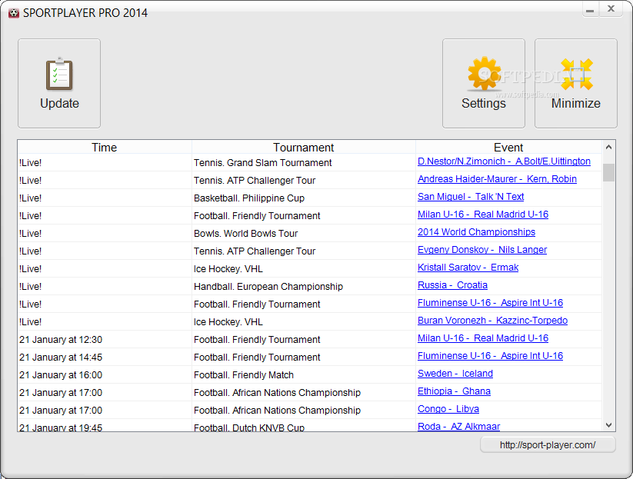The height and width of the screenshot is (479, 633).
Task: Click the Minimize arrows icon button
Action: pos(576,84)
